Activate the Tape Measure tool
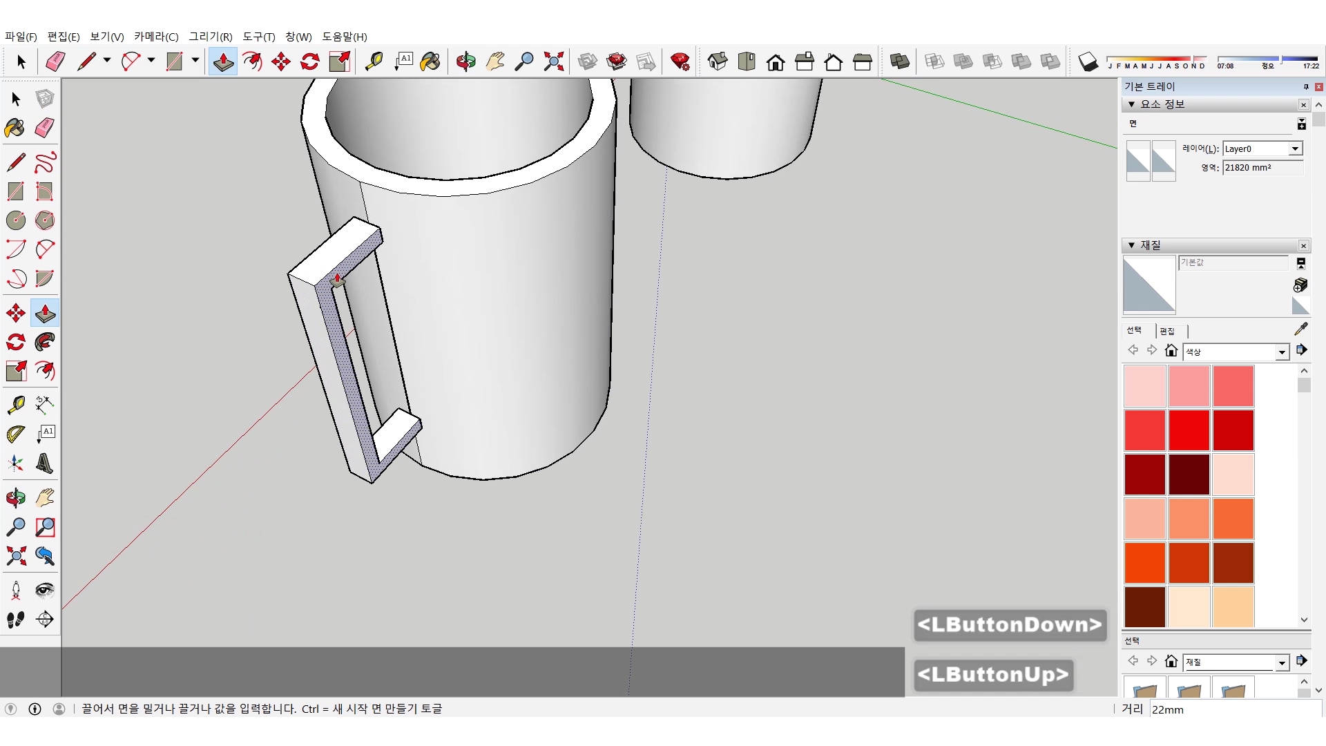1326x746 pixels. coord(15,404)
